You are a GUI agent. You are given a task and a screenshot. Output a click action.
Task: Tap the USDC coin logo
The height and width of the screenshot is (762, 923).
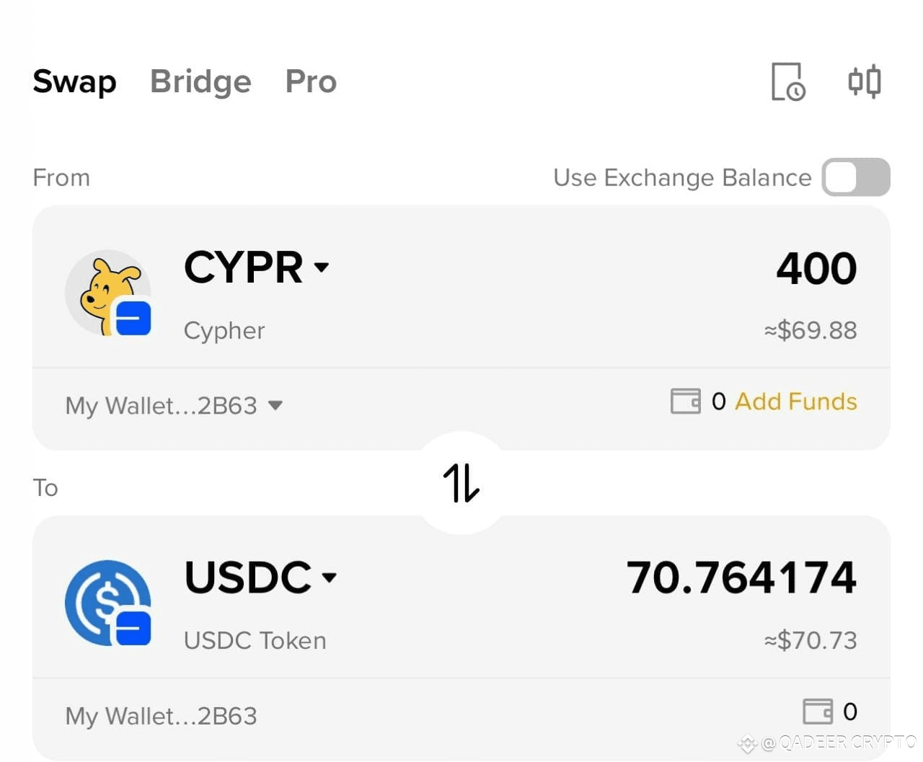point(107,603)
